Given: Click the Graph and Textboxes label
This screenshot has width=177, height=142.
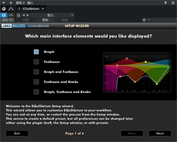Looking at the screenshot, I should pos(61,72).
